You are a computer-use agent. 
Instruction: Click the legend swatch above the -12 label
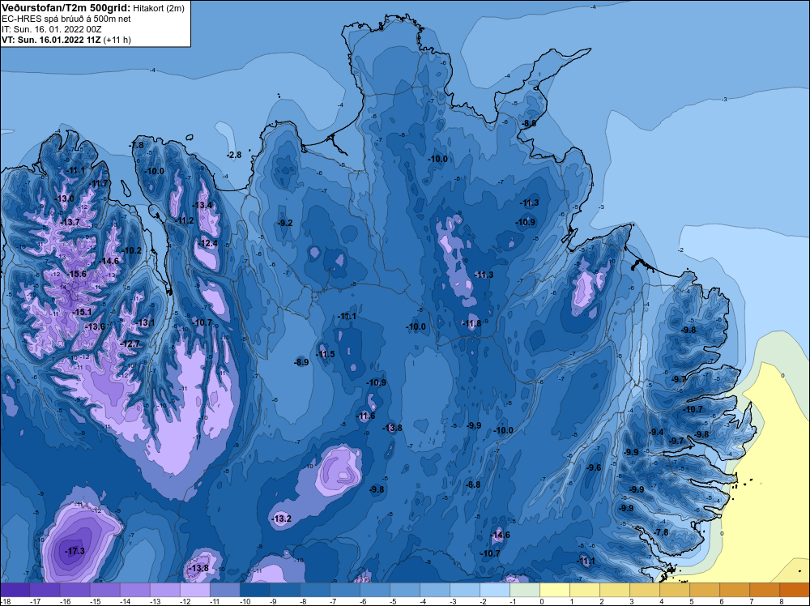(x=194, y=590)
